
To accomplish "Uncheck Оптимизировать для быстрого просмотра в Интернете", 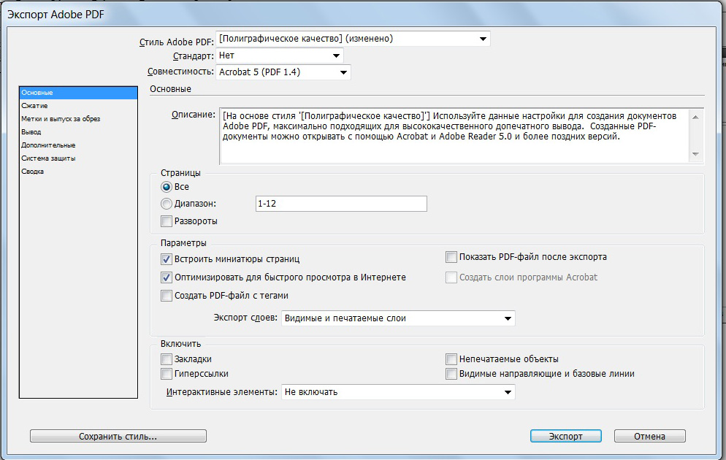I will (x=167, y=277).
